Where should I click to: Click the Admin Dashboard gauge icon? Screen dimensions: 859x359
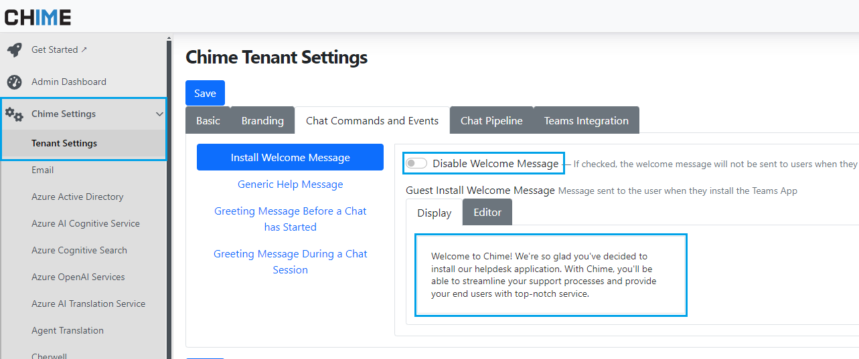coord(14,82)
